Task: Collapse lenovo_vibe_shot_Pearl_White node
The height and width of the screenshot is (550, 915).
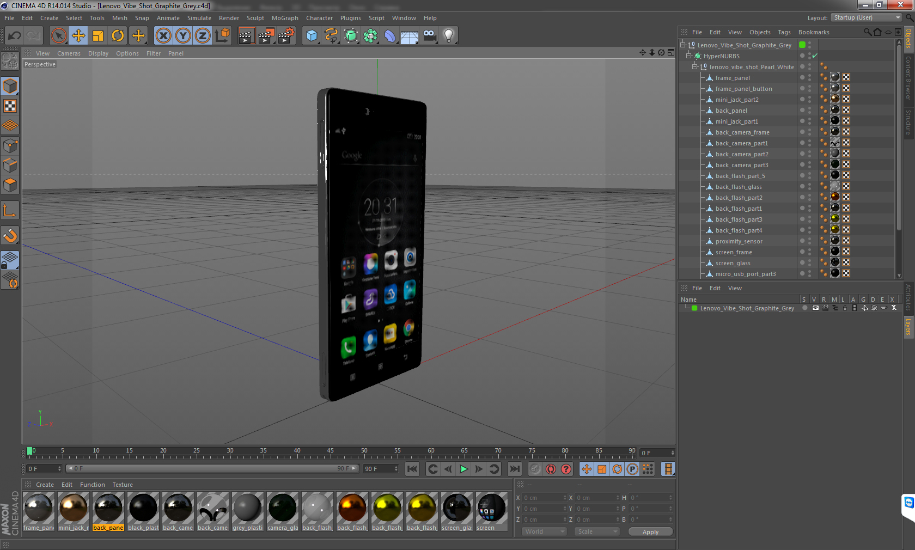Action: (695, 66)
